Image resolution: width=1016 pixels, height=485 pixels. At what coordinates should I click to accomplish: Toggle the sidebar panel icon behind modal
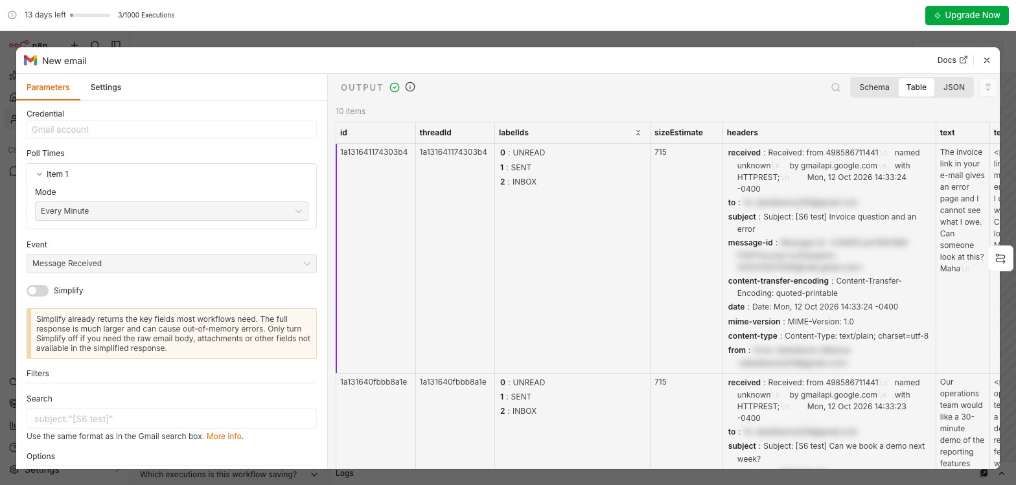tap(116, 45)
